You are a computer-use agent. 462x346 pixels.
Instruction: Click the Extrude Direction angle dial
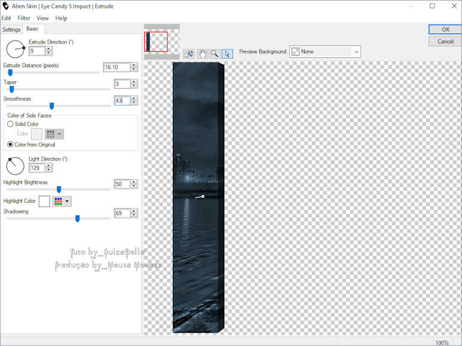click(x=15, y=49)
